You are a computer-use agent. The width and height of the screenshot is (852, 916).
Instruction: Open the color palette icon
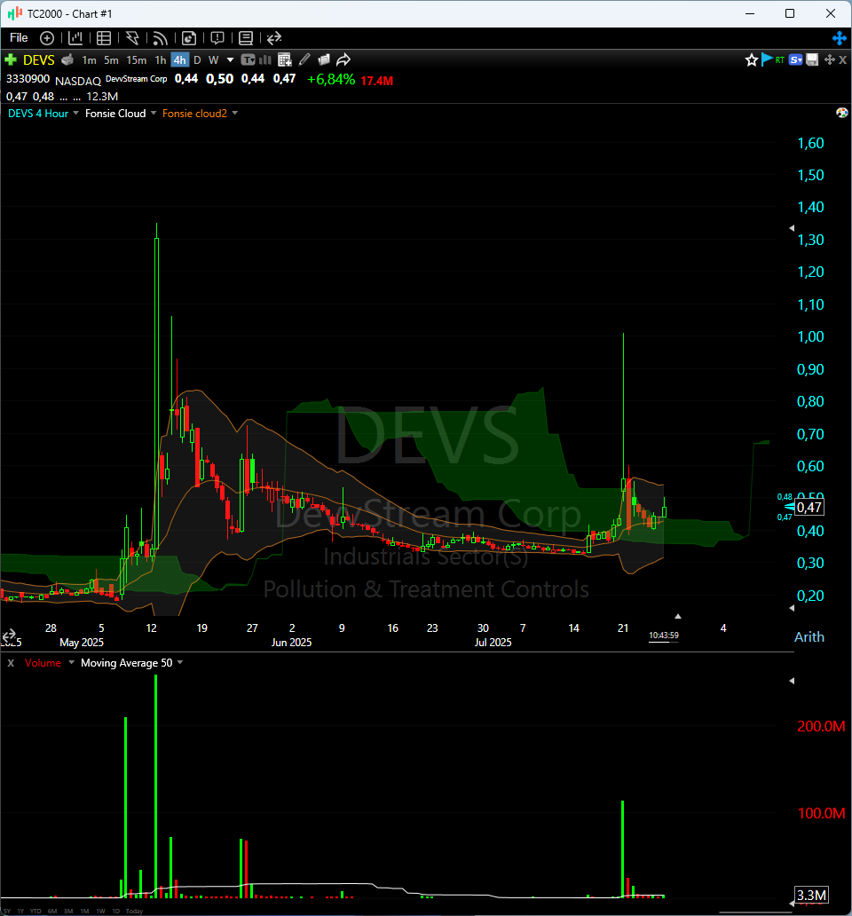coord(841,113)
